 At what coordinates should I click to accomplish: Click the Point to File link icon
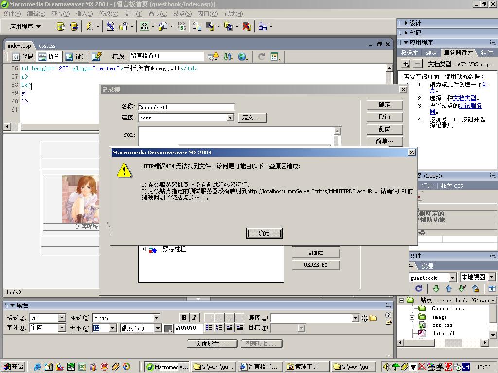[364, 318]
